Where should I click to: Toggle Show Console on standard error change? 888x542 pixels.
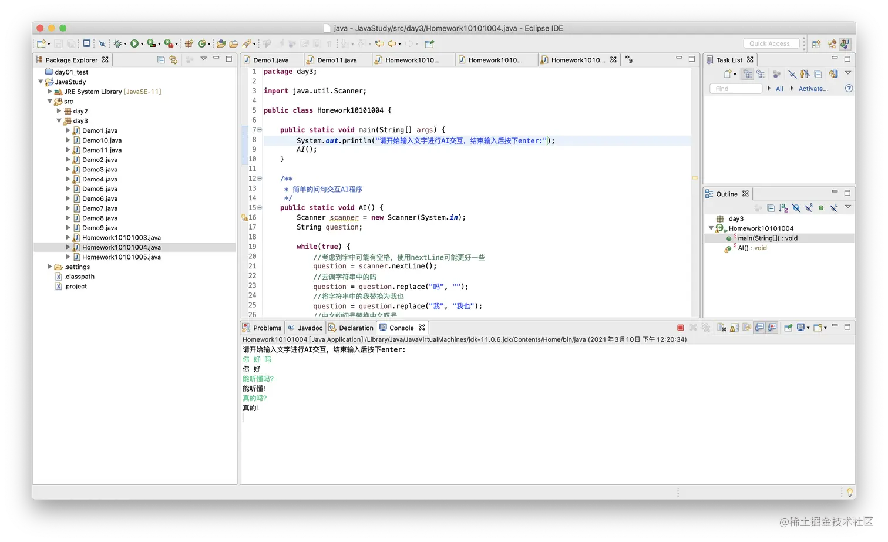(772, 328)
